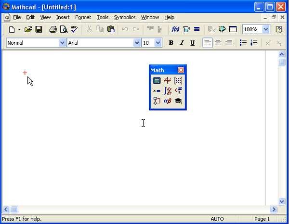Image resolution: width=289 pixels, height=224 pixels.
Task: Toggle subscript formatting
Action: [x=279, y=43]
